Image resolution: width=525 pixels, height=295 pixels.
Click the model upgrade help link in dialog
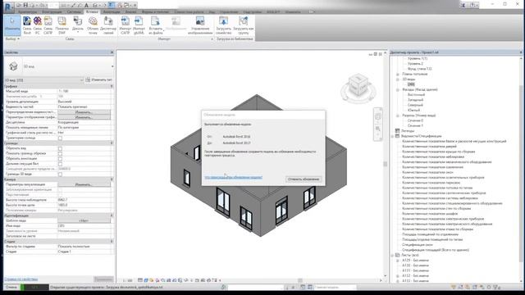[233, 177]
